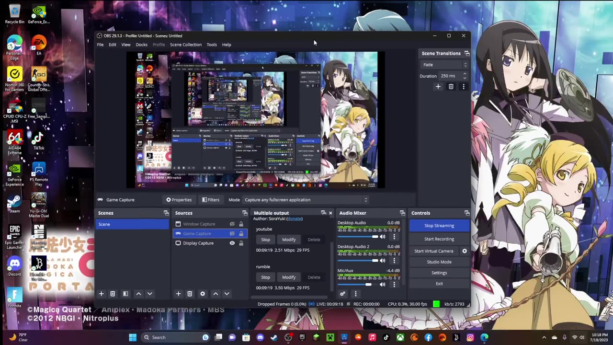Toggle lock on Game Capture source

coord(241,234)
